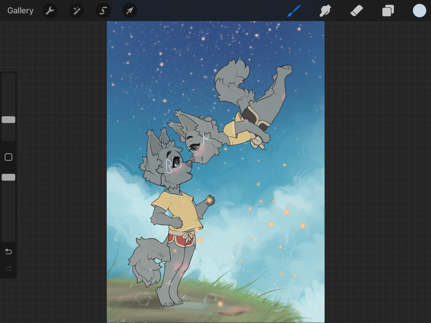Activate the Selection tool
The width and height of the screenshot is (431, 323).
[103, 11]
